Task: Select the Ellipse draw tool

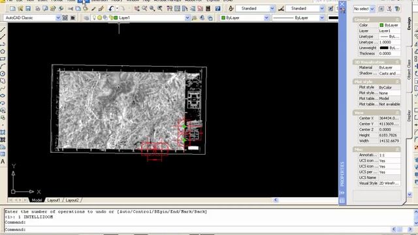Action: tap(3, 95)
